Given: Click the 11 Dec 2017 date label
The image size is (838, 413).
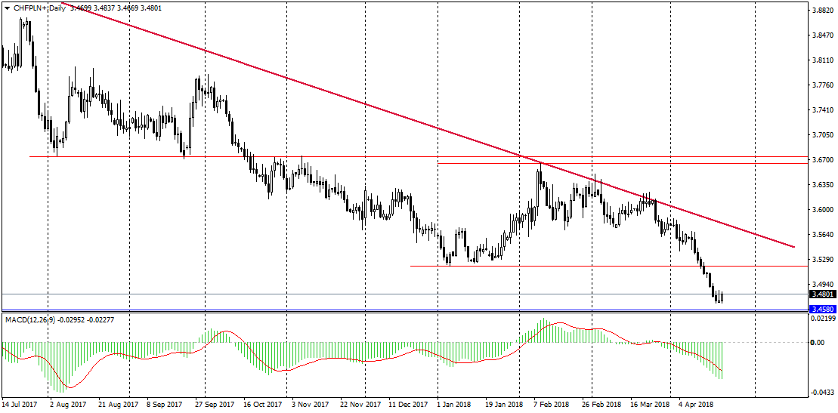Looking at the screenshot, I should point(408,405).
